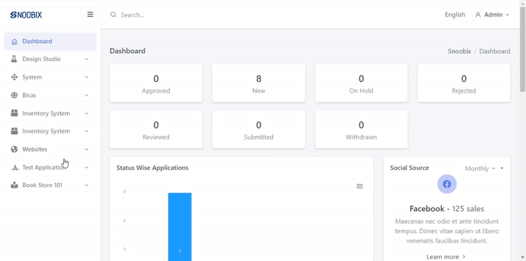The image size is (526, 261).
Task: Expand the Design Studio chevron
Action: (86, 59)
